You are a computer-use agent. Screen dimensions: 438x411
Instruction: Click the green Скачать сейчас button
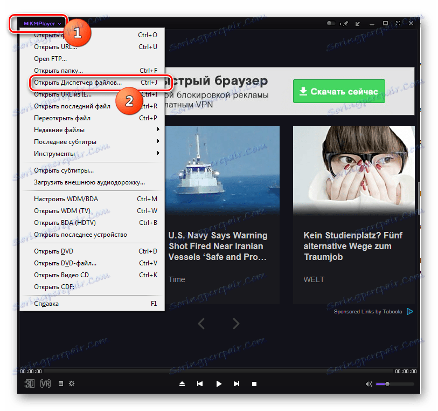339,91
